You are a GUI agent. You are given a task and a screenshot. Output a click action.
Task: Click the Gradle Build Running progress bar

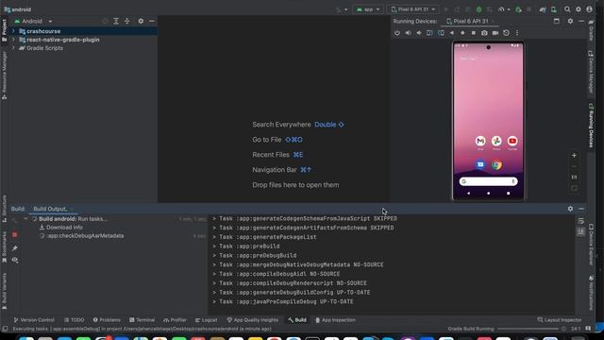coord(528,329)
